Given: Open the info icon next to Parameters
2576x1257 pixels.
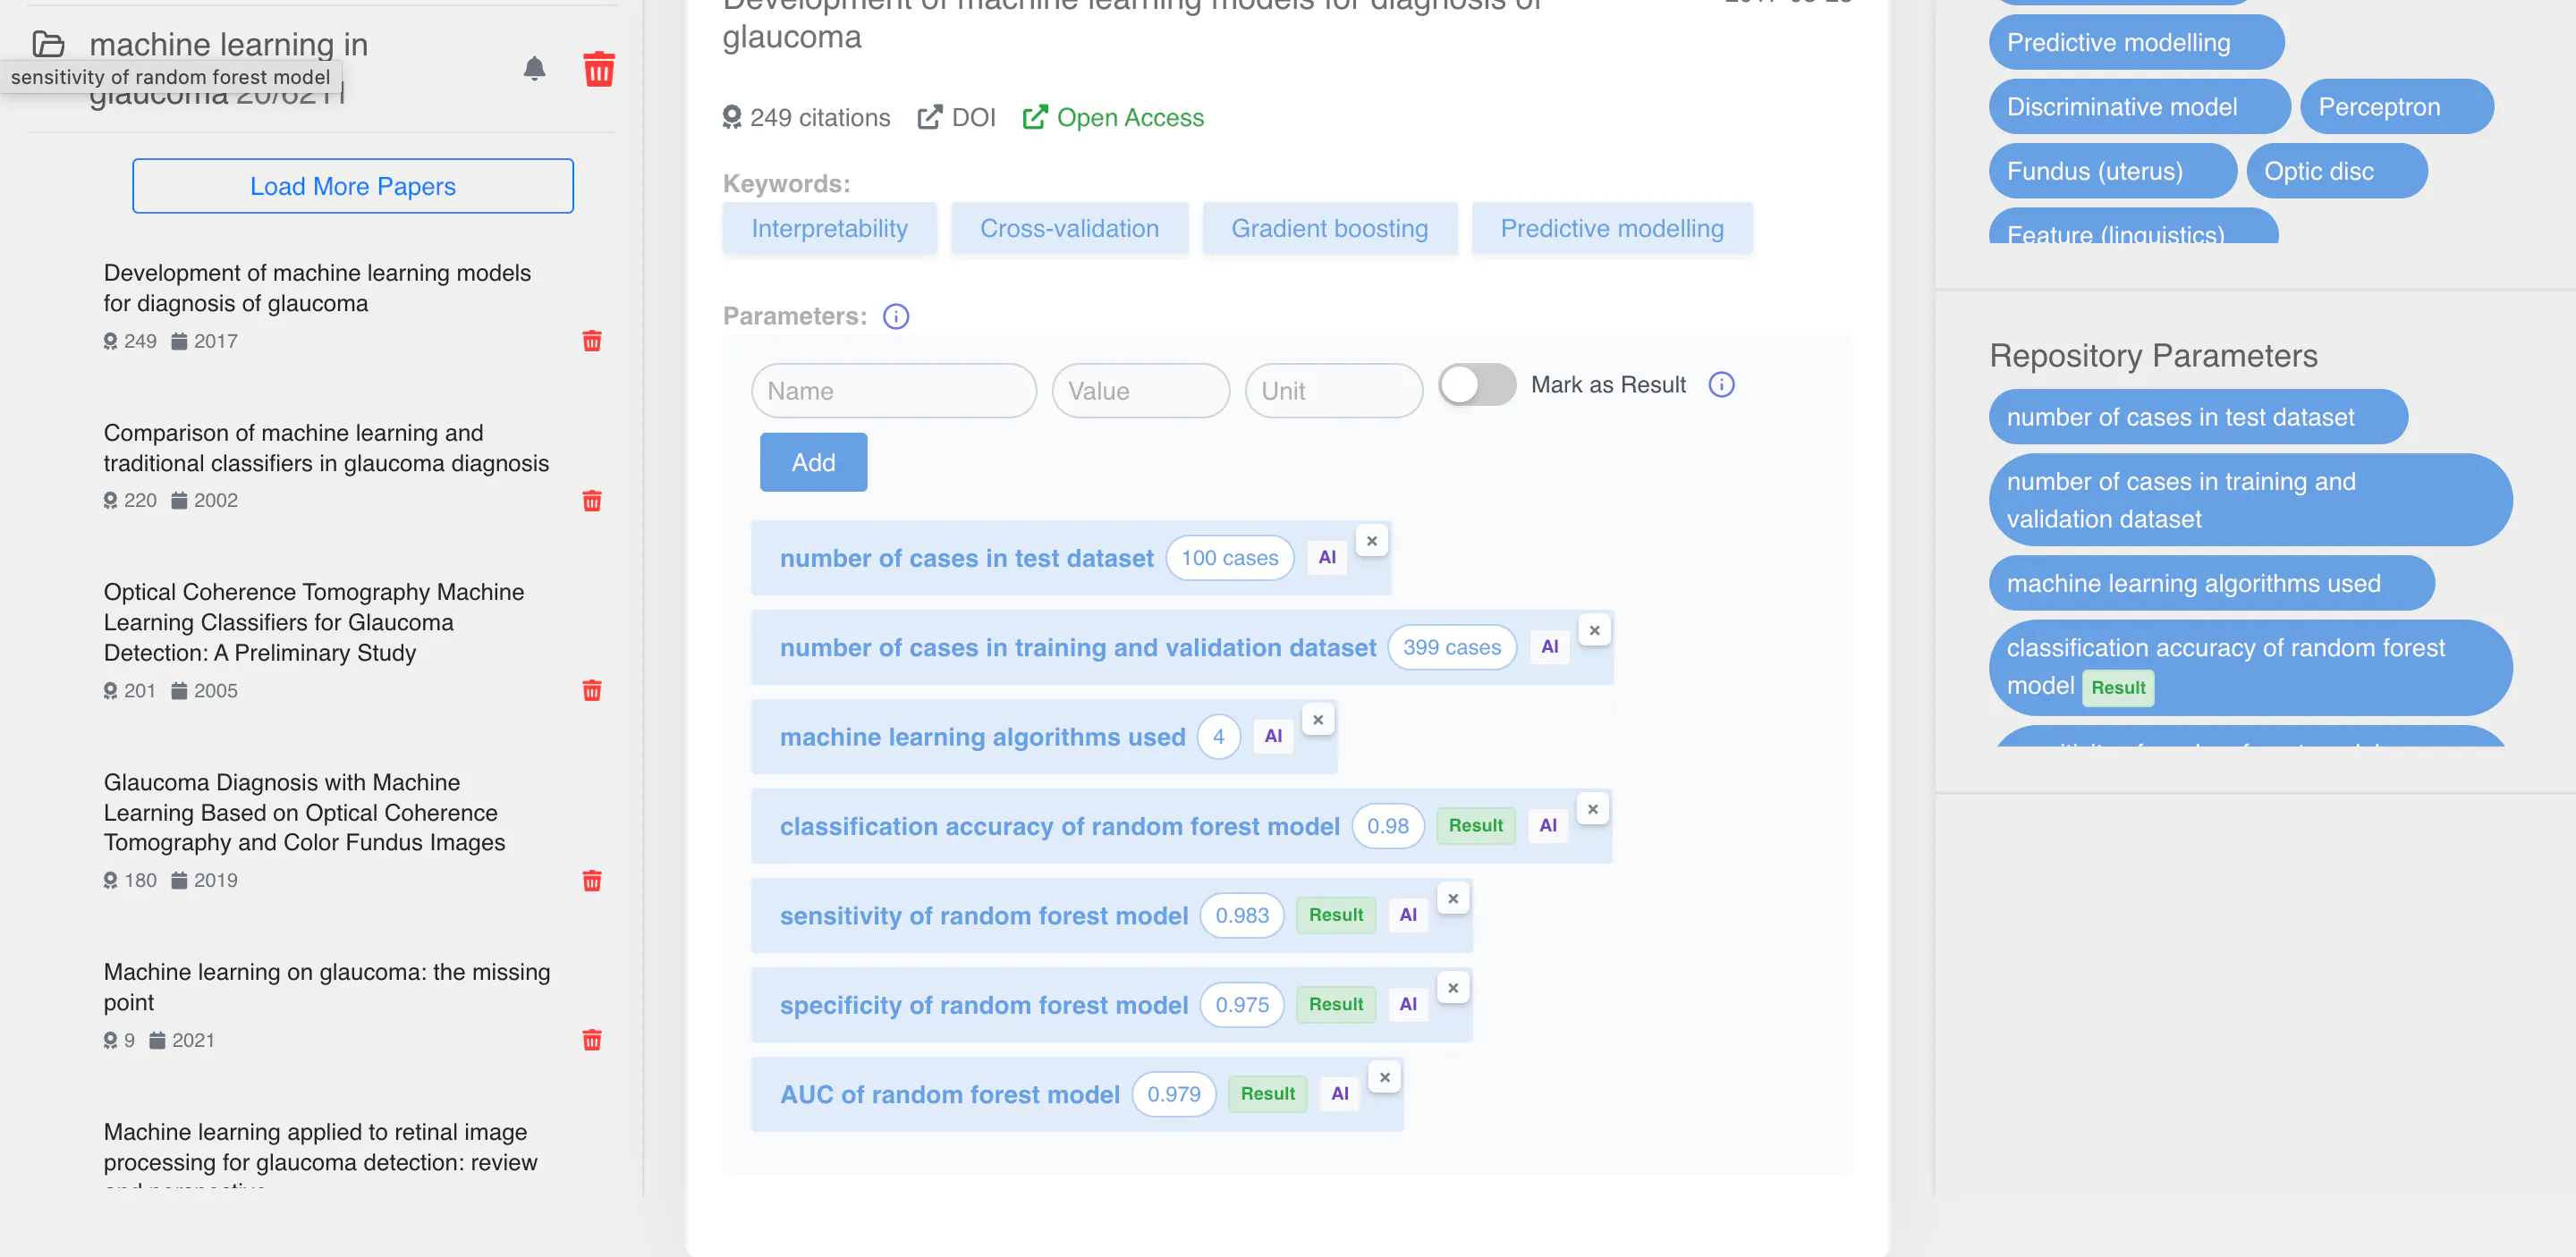Looking at the screenshot, I should click(x=896, y=316).
